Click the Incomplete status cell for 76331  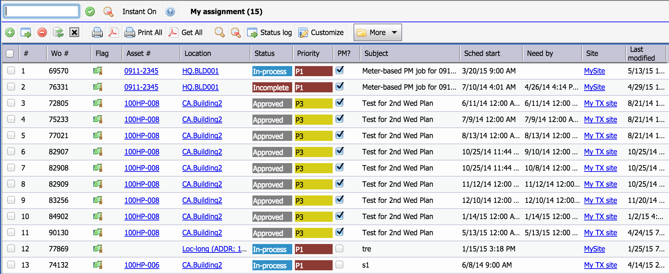pos(272,87)
